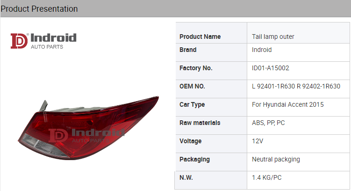Screen dimensions: 351x191
Task: Click the 12V voltage value
Action: [258, 141]
